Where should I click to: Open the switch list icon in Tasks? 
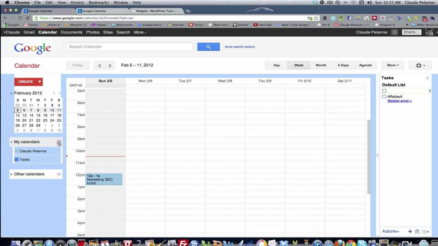[425, 232]
